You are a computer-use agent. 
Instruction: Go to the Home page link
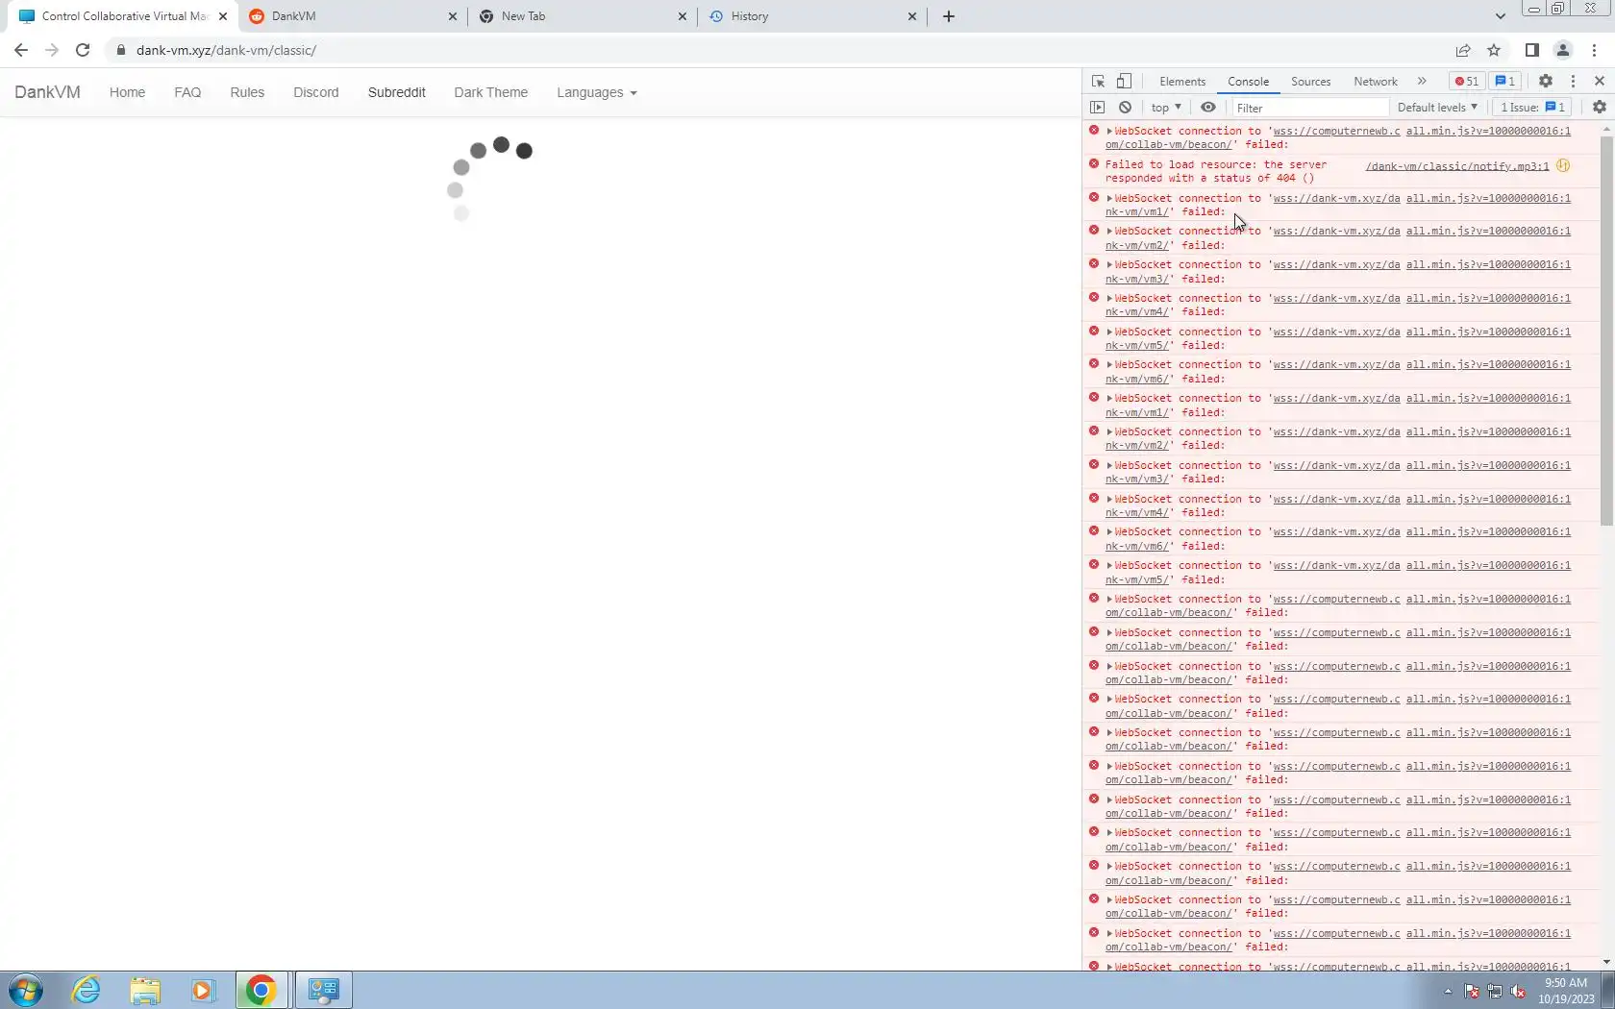click(x=127, y=92)
